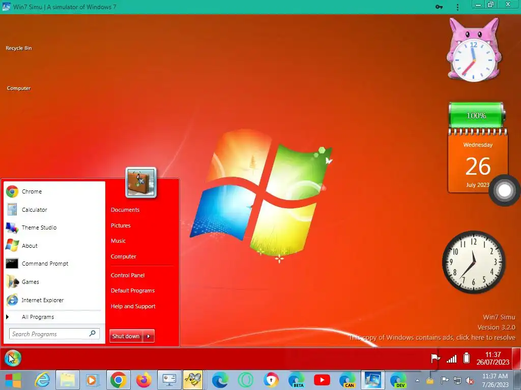This screenshot has height=390, width=521.
Task: Open Music from Start menu
Action: pos(118,241)
